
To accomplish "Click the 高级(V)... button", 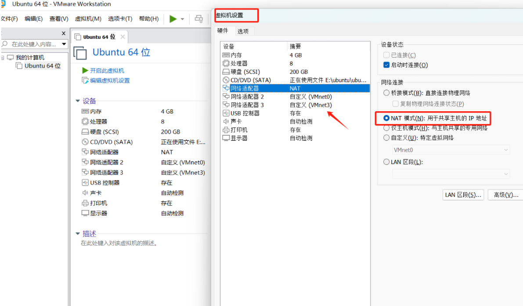I will (506, 195).
